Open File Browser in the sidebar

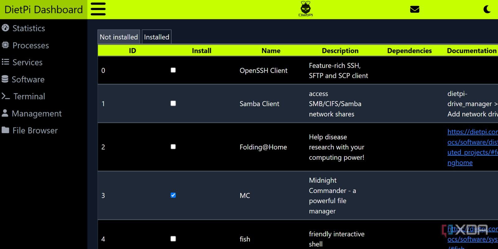(x=35, y=130)
